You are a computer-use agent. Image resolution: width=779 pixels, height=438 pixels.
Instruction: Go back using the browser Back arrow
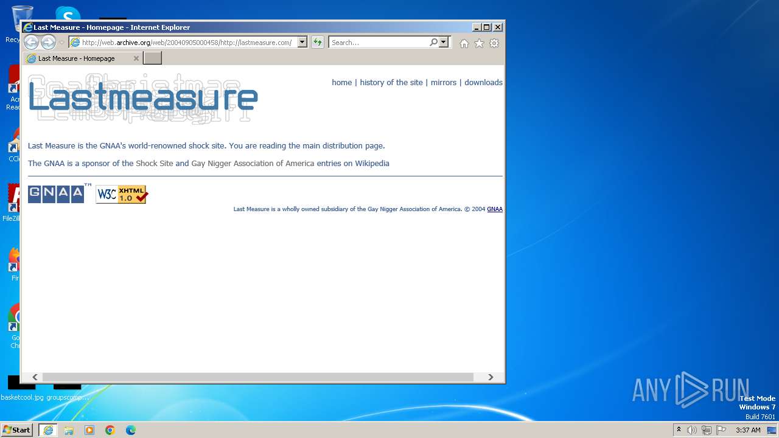(x=31, y=43)
